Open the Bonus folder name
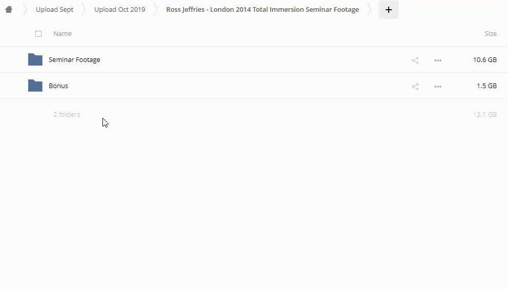This screenshot has width=508, height=289. tap(58, 86)
